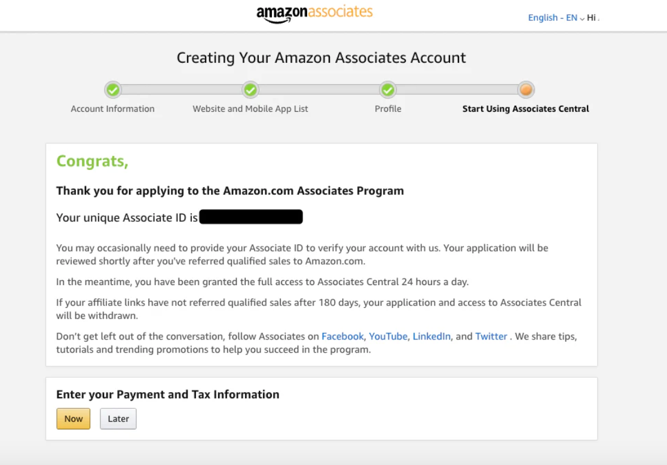Screen dimensions: 667x465
Task: Visit the Twitter link
Action: (491, 336)
